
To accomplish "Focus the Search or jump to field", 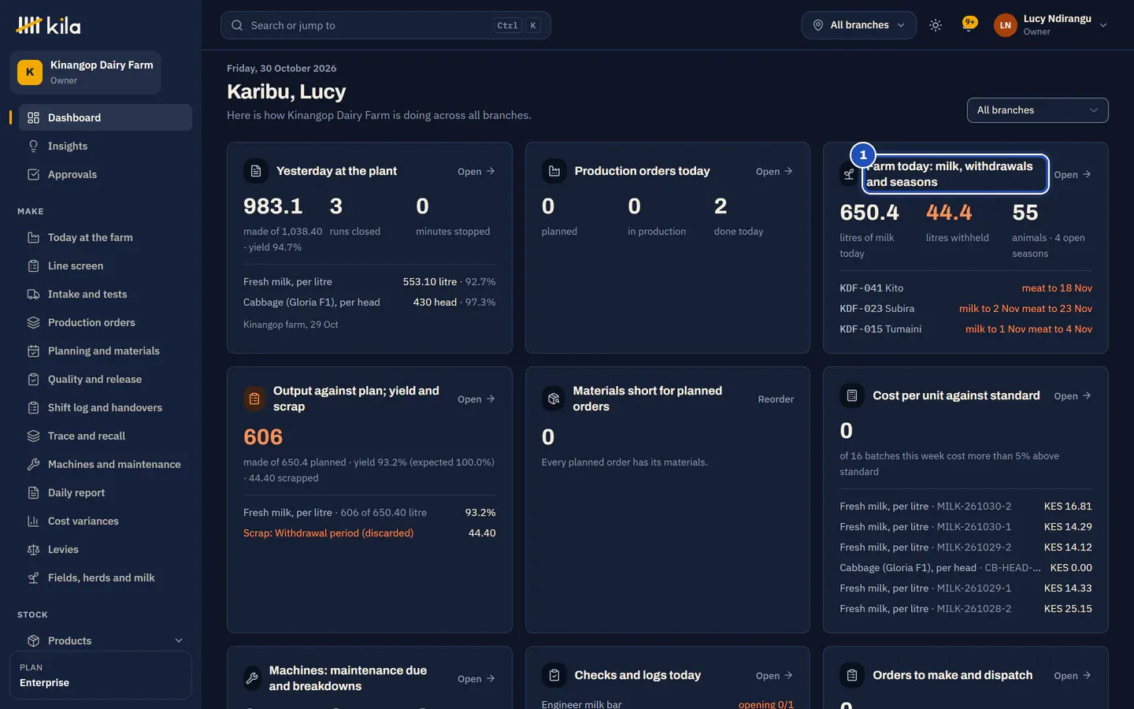I will [386, 25].
